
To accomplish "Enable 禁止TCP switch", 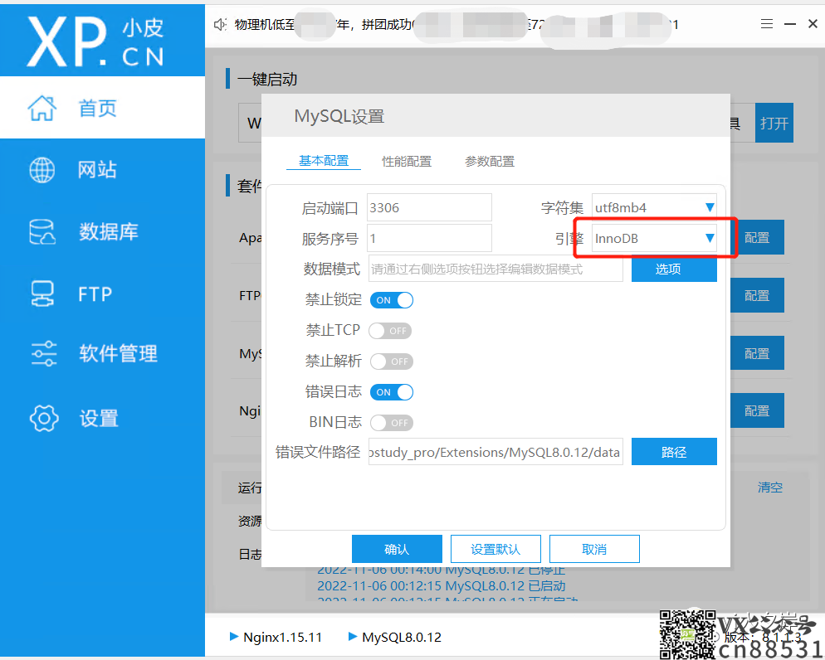I will click(x=390, y=331).
